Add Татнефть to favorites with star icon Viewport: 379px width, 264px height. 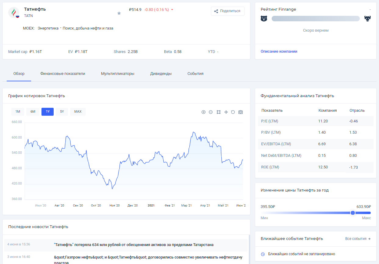(x=119, y=13)
